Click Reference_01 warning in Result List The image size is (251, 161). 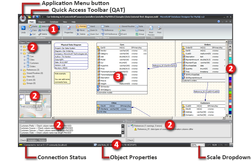click(x=164, y=129)
